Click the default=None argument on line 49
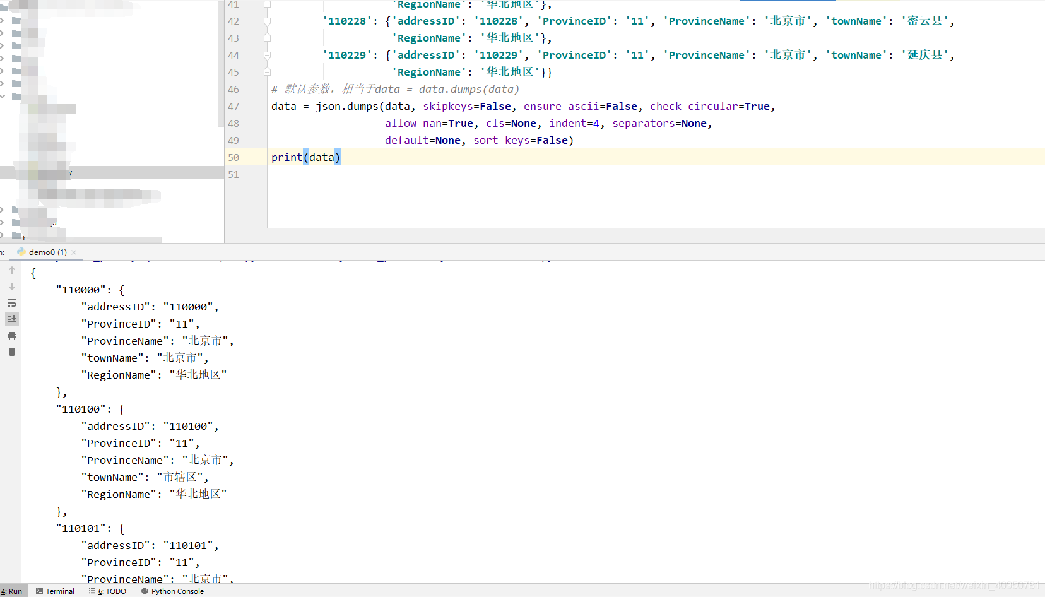Image resolution: width=1045 pixels, height=597 pixels. 423,140
